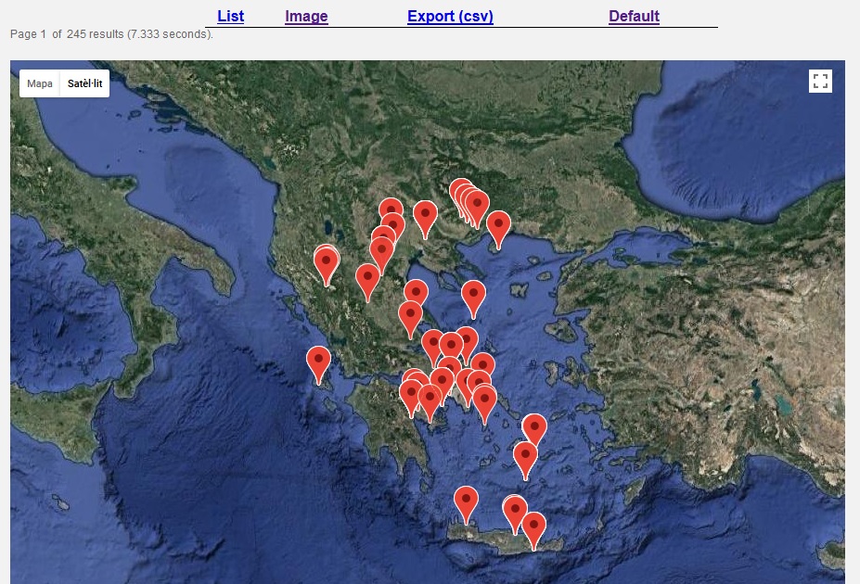The width and height of the screenshot is (860, 584).
Task: Switch to the Image view link
Action: pyautogui.click(x=306, y=17)
